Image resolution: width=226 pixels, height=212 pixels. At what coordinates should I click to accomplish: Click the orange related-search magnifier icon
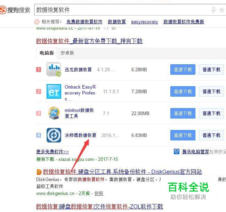click(37, 22)
